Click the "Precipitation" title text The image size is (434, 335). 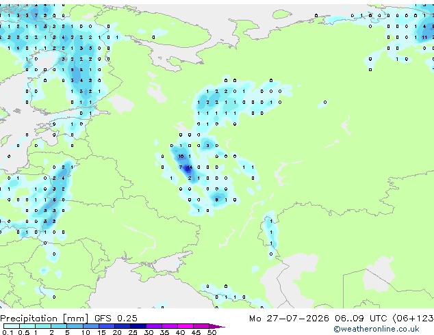click(x=29, y=319)
